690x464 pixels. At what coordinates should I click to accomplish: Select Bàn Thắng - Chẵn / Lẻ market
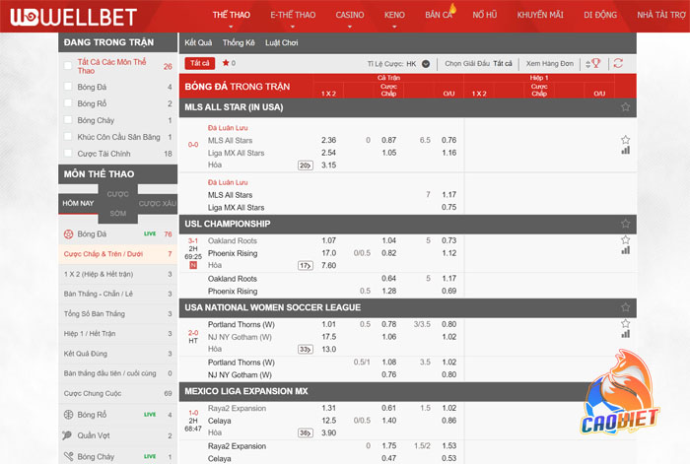118,294
